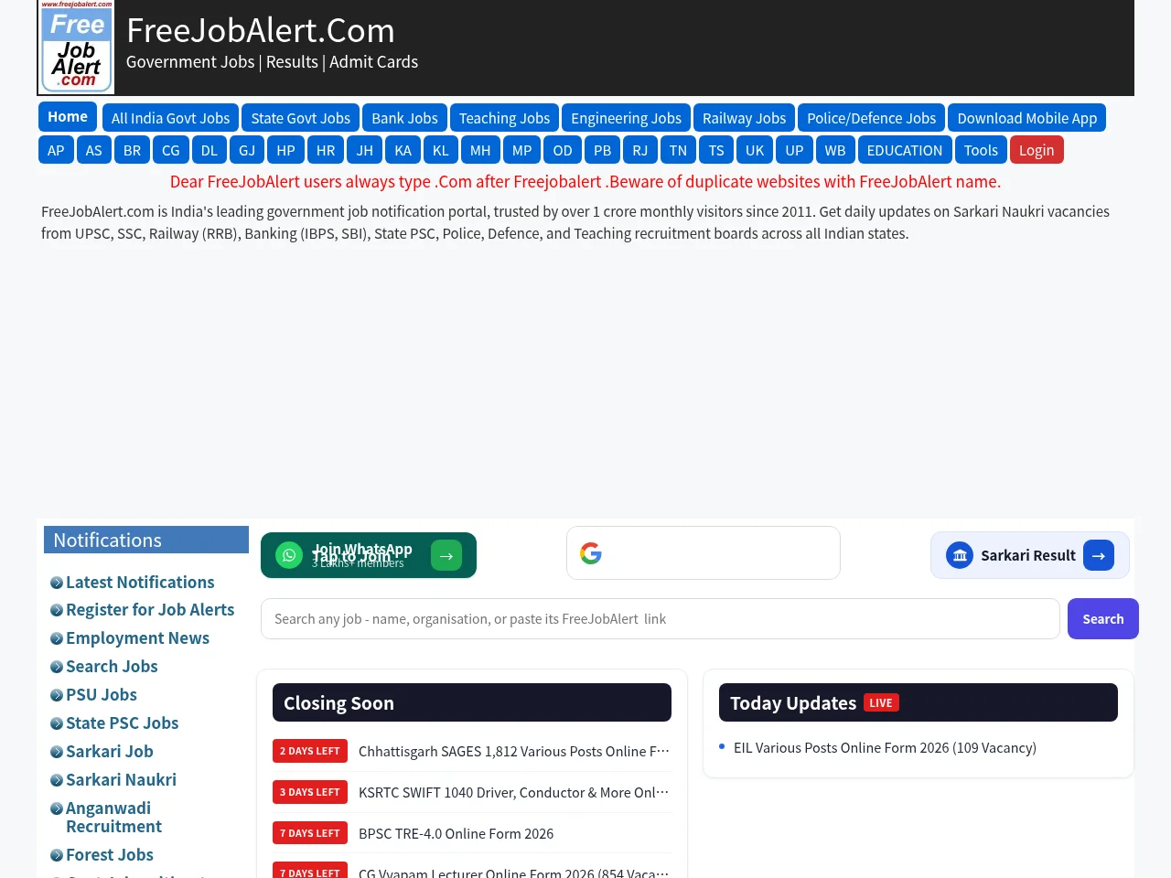Select the MP state button

522,150
